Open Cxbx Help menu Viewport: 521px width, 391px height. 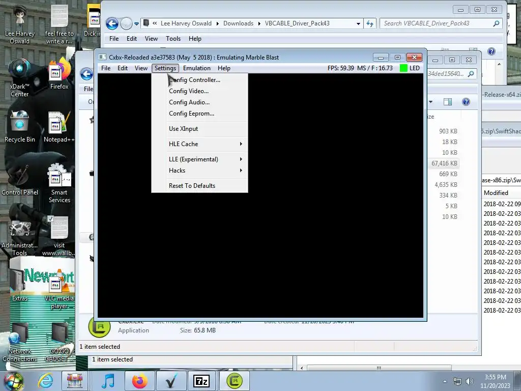(224, 68)
